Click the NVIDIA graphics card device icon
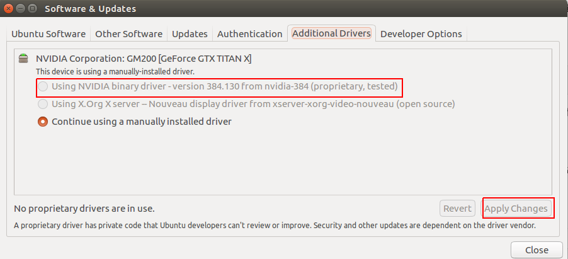Viewport: 568px width, 259px height. click(24, 59)
